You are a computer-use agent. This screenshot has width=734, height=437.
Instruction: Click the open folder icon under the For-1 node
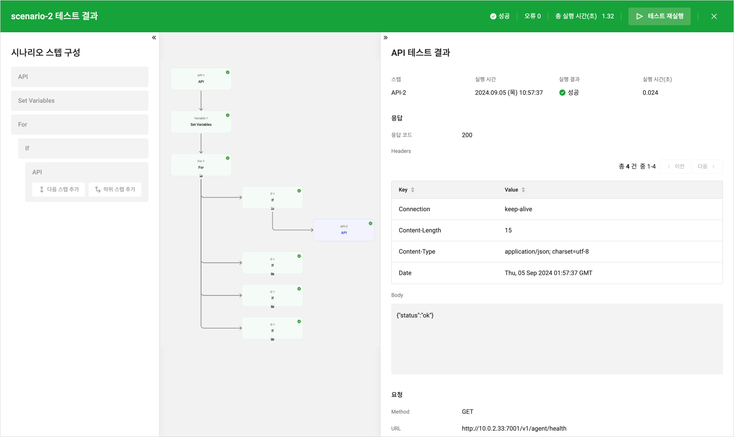click(x=201, y=176)
